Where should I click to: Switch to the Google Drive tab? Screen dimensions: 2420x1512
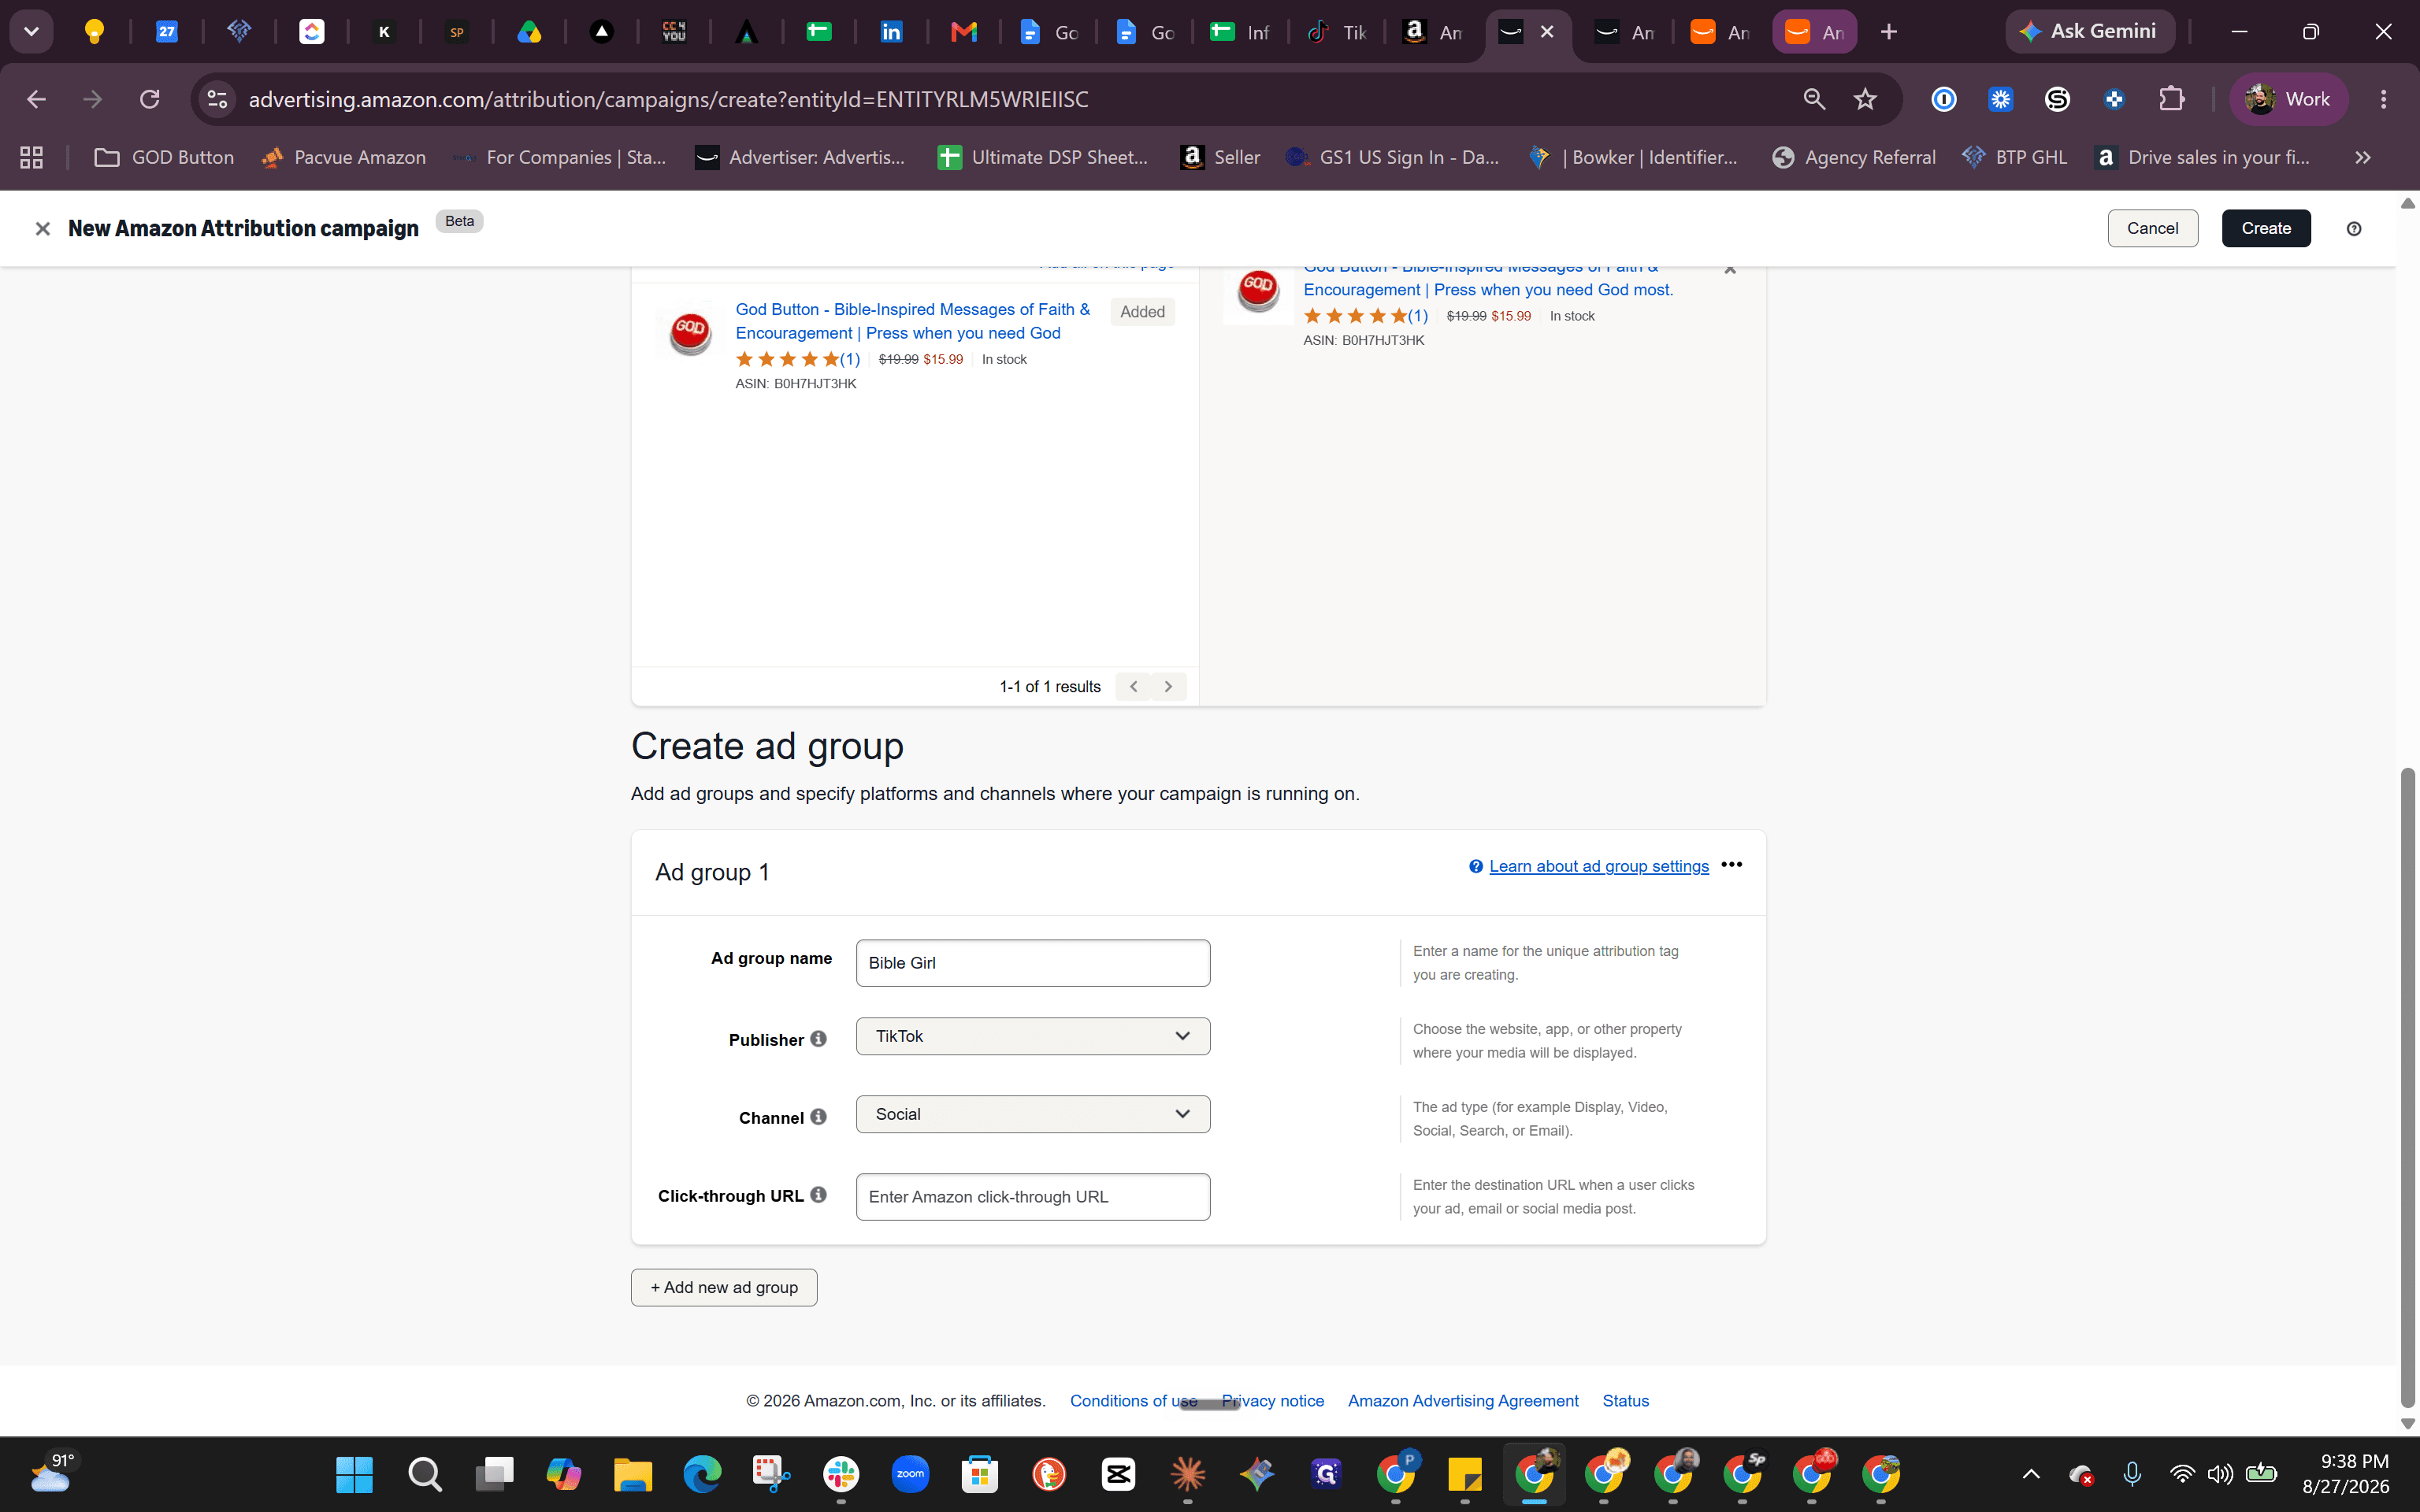coord(529,32)
